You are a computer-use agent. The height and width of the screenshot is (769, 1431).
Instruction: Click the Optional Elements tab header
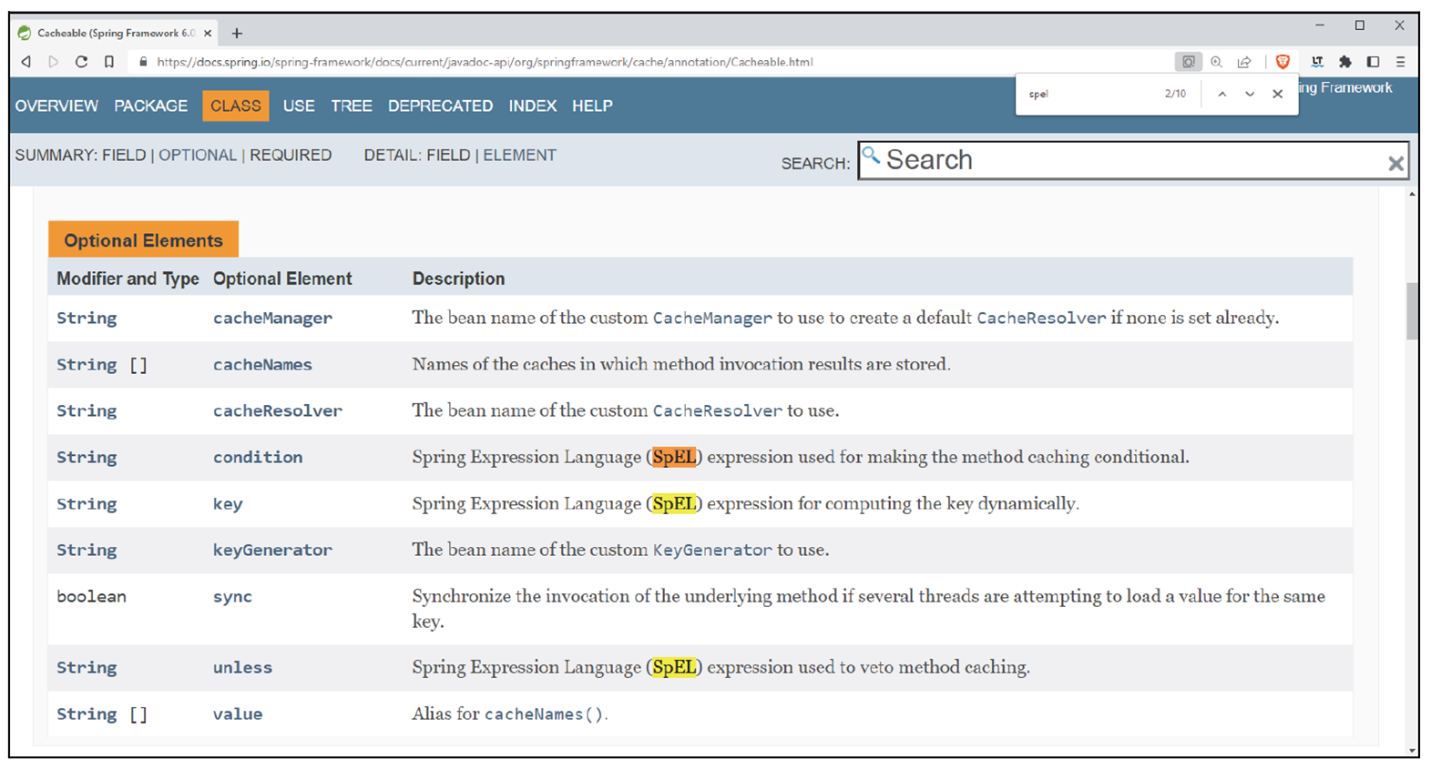[143, 240]
